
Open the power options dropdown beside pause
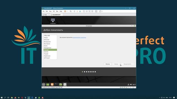67,11
